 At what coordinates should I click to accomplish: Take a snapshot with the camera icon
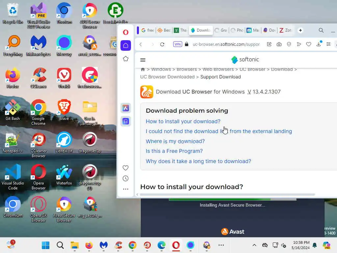pos(279,44)
